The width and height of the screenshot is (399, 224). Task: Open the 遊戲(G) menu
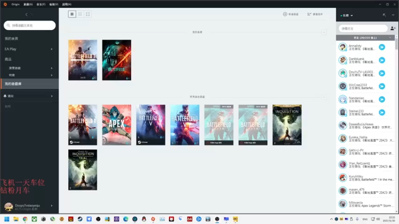click(28, 4)
